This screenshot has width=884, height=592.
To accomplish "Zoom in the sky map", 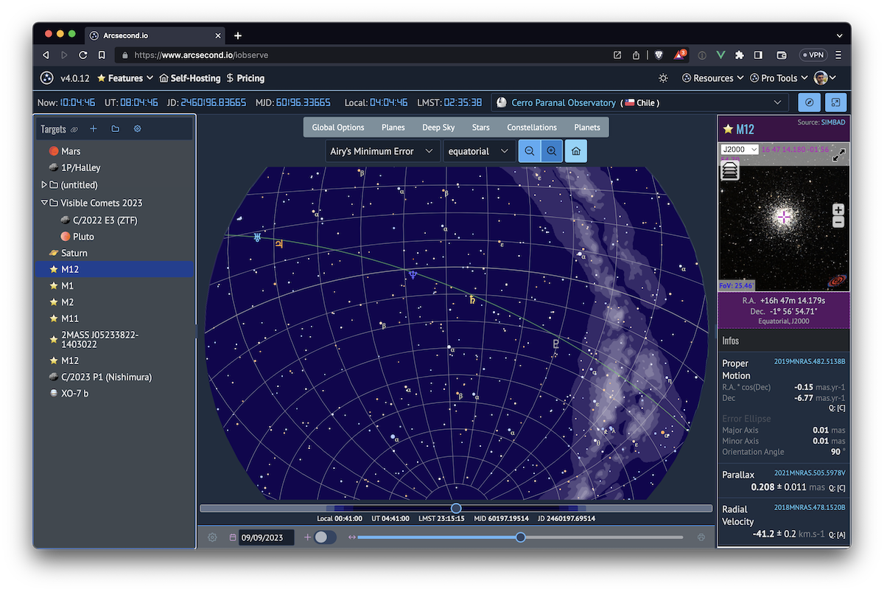I will coord(551,151).
